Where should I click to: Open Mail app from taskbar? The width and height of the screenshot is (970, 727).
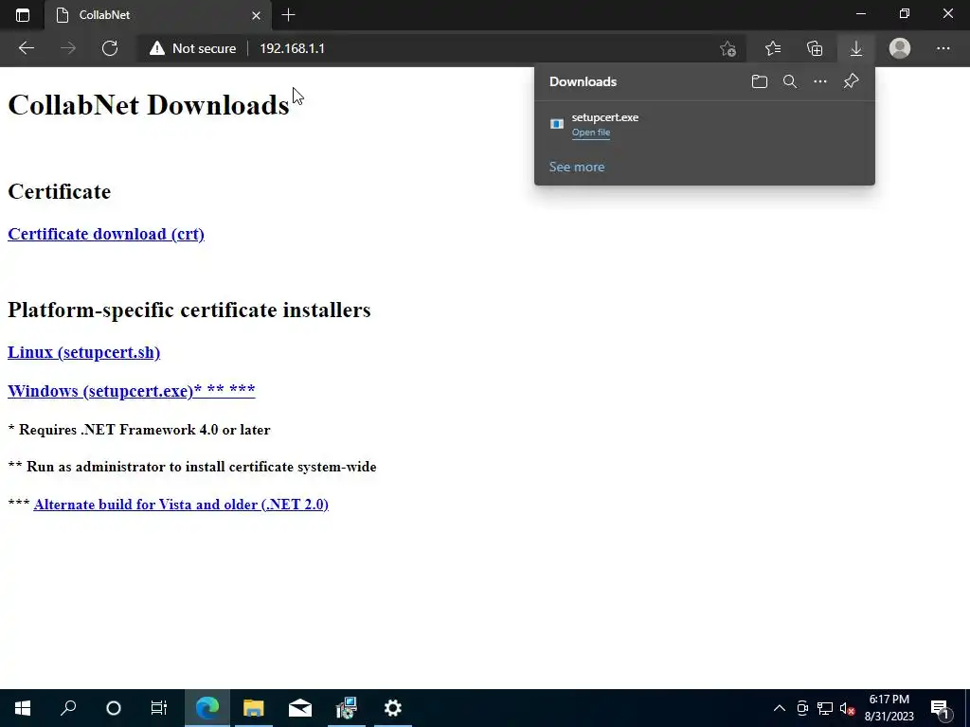click(300, 708)
